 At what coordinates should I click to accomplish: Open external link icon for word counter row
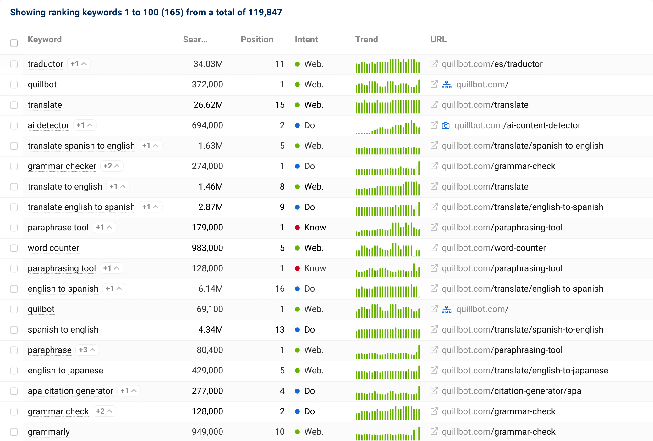coord(434,248)
